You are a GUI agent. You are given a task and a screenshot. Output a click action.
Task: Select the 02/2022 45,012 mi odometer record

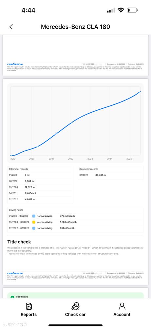(40, 199)
